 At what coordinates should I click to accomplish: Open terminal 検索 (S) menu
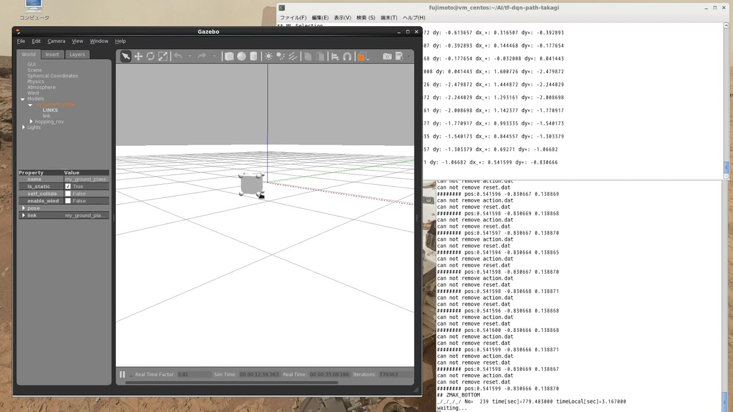tap(366, 18)
